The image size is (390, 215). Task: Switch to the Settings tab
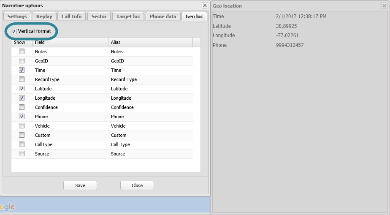[x=17, y=16]
